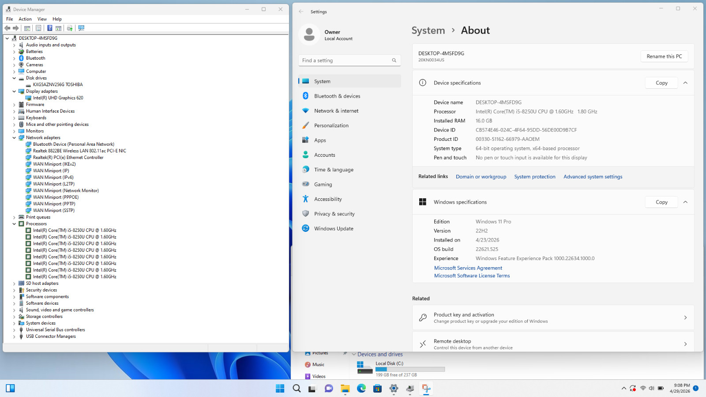The image size is (706, 397).
Task: Click Local Disk (C:) storage usage bar
Action: point(410,369)
